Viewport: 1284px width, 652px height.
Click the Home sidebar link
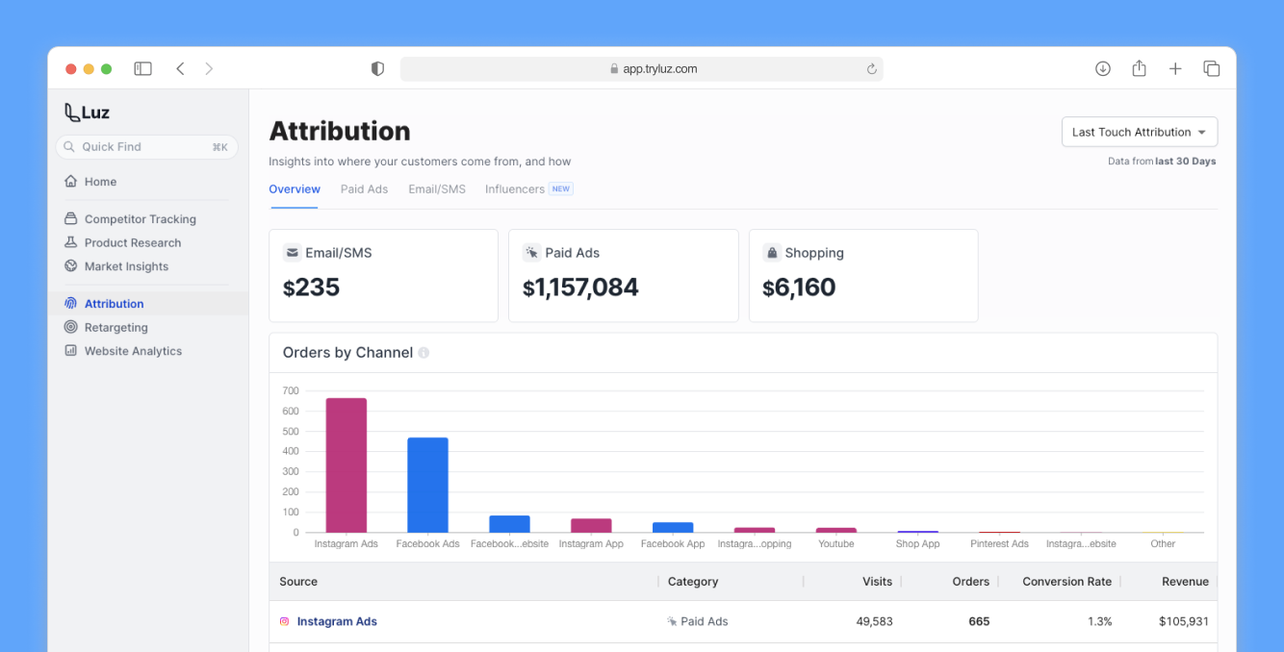click(x=100, y=182)
